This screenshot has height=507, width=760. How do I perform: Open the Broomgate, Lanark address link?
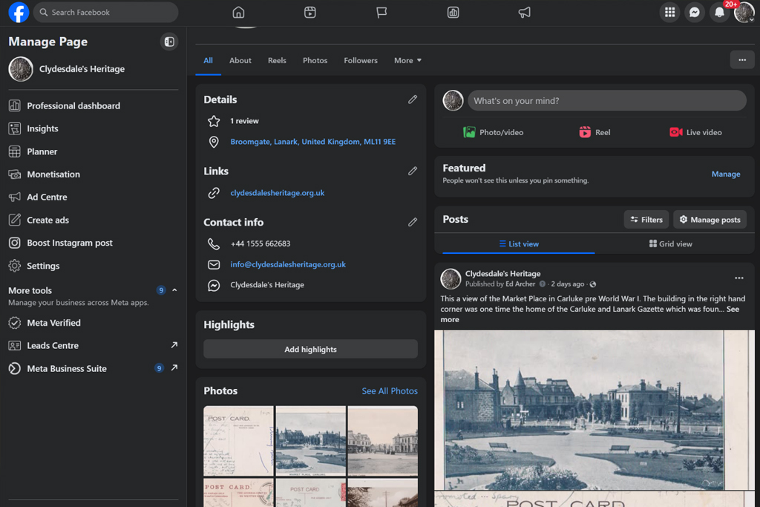click(312, 142)
